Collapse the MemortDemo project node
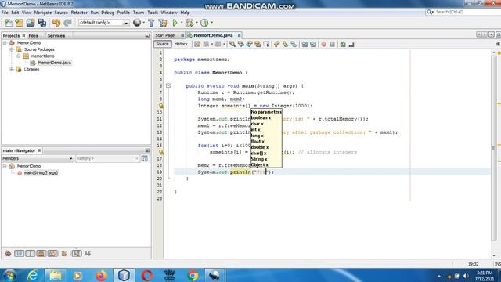501x282 pixels. pyautogui.click(x=5, y=42)
